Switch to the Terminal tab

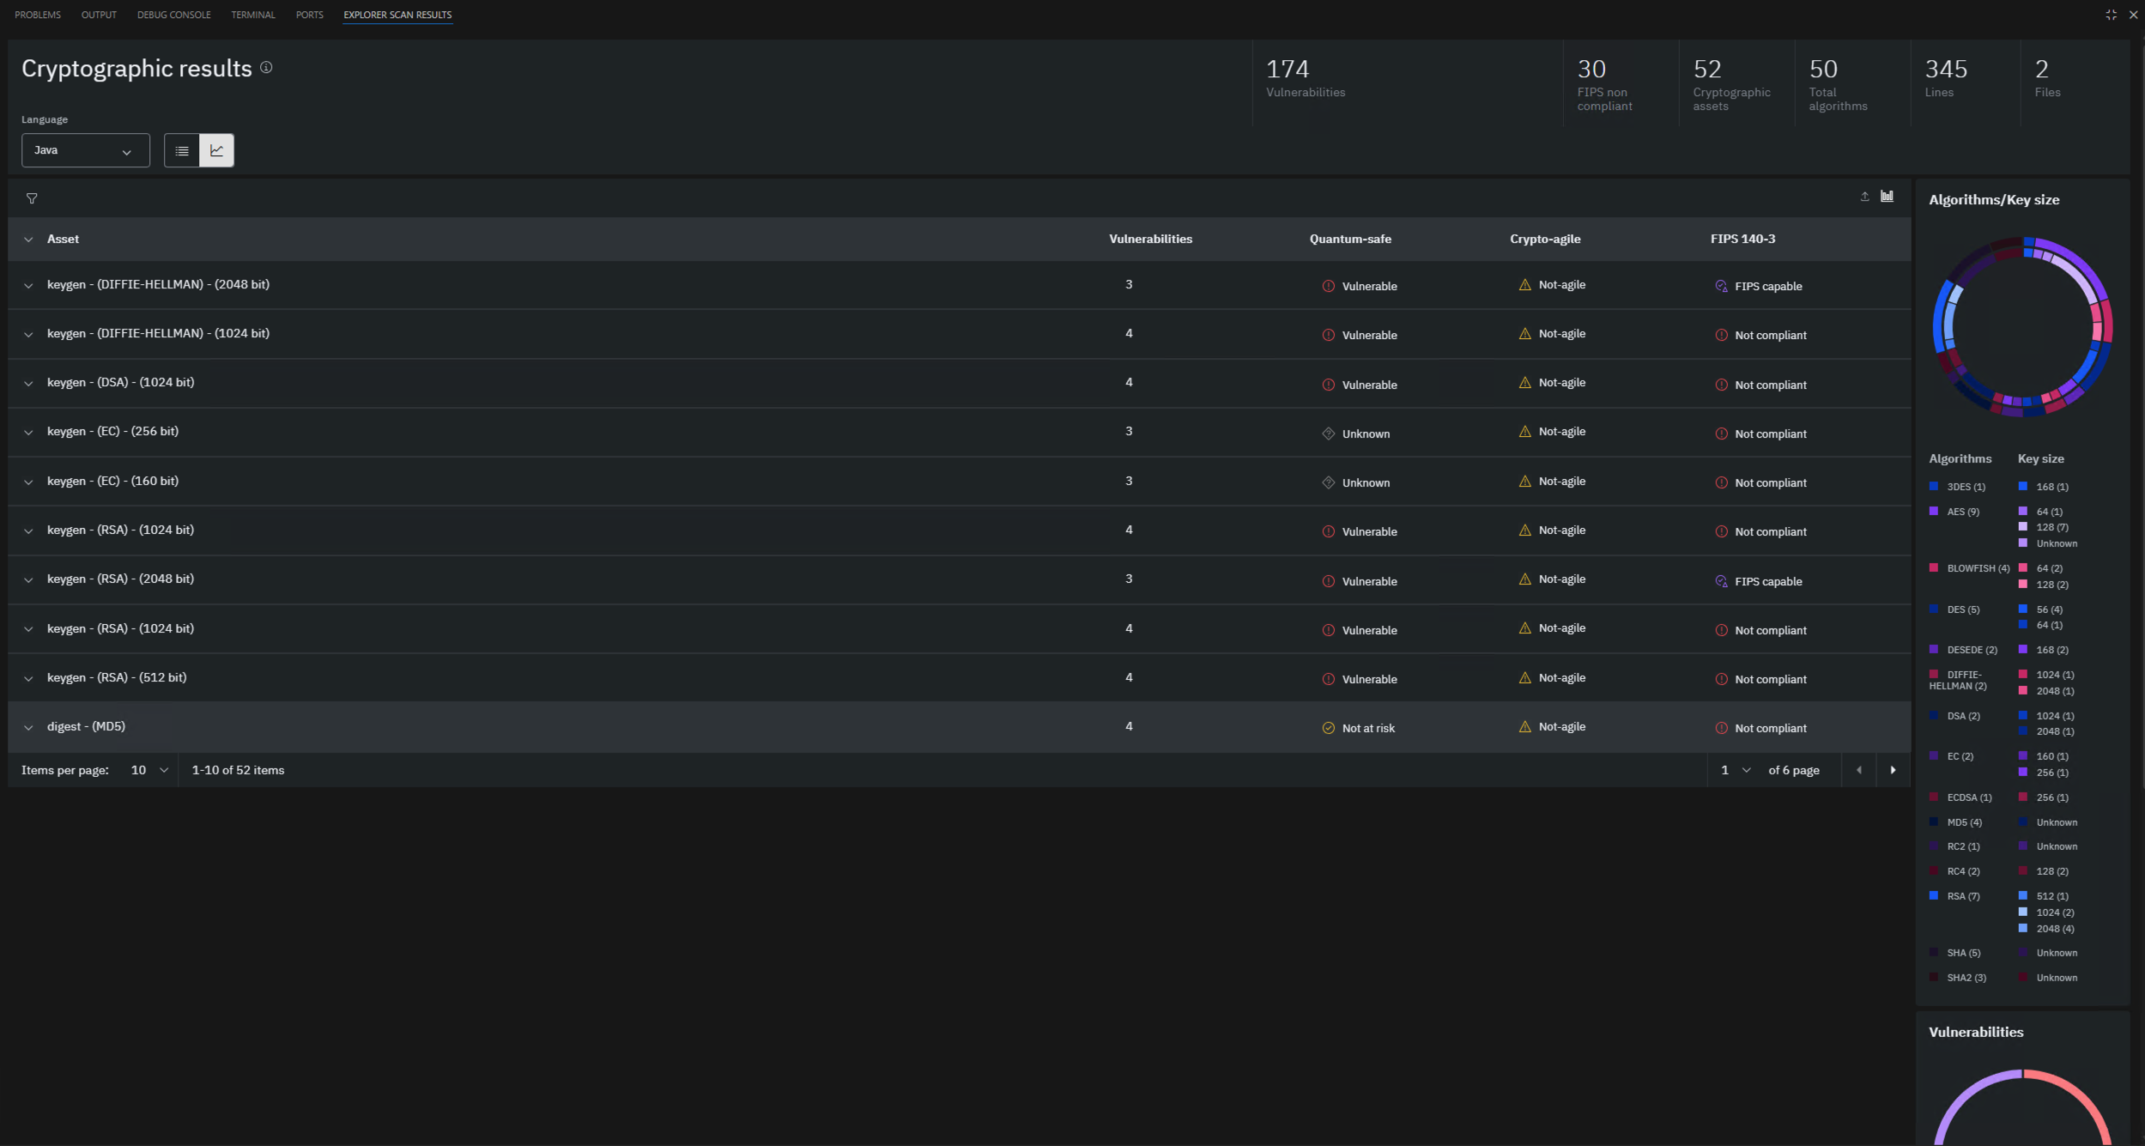click(252, 15)
